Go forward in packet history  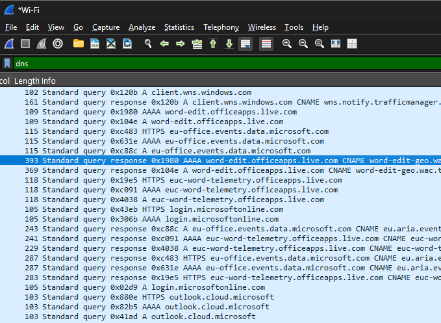pos(181,44)
